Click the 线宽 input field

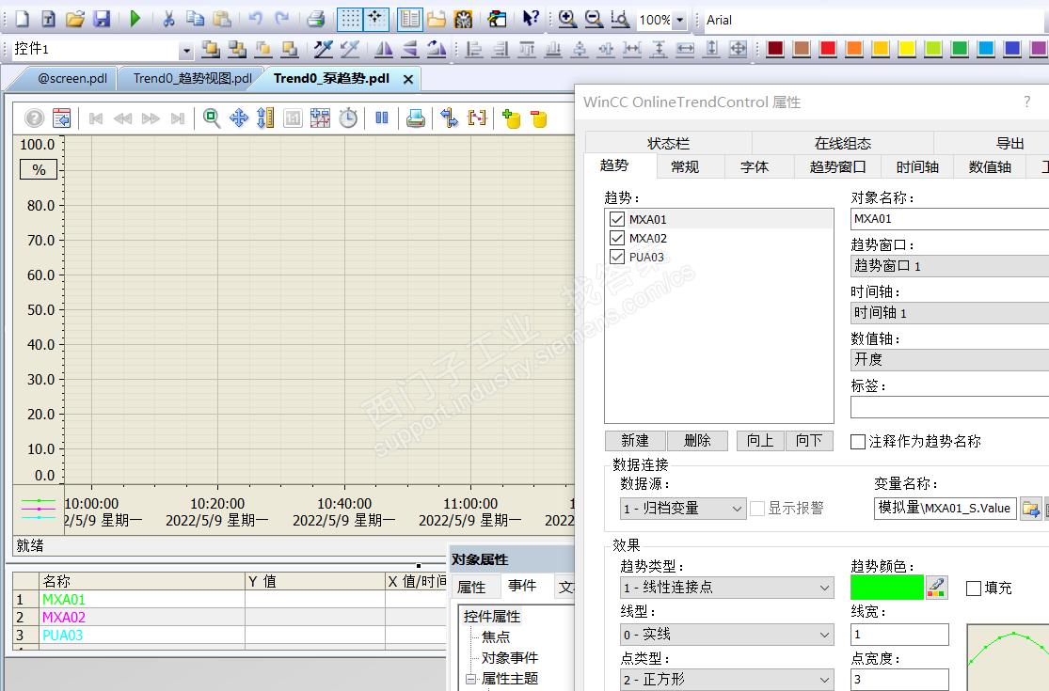coord(899,635)
